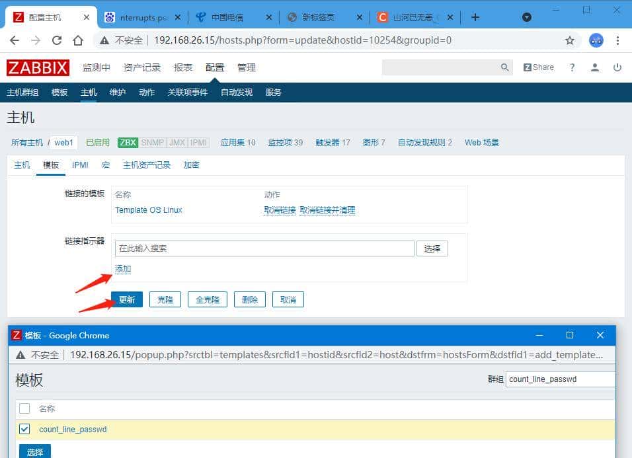
Task: Open Zabbix help via the question mark icon
Action: [x=572, y=67]
